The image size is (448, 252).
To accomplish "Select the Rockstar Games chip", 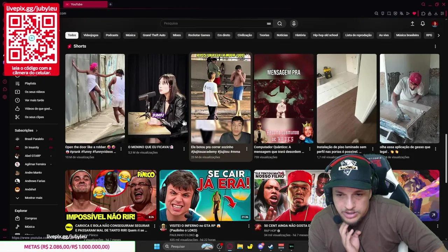I will click(x=199, y=35).
